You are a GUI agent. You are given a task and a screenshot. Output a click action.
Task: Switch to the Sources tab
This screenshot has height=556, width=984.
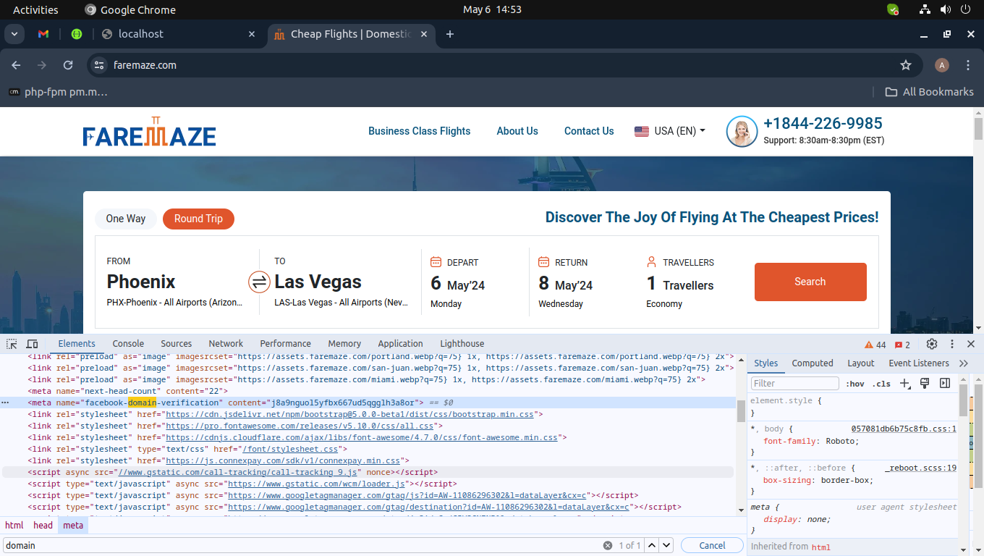tap(177, 344)
